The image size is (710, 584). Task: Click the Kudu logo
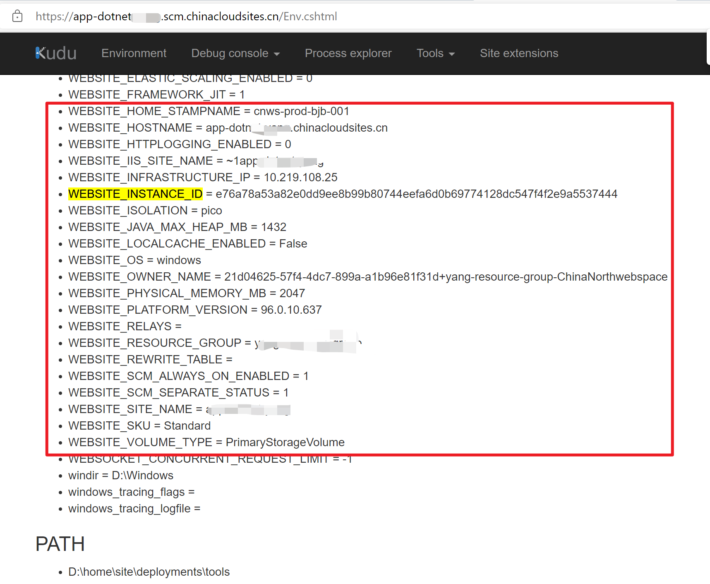56,53
